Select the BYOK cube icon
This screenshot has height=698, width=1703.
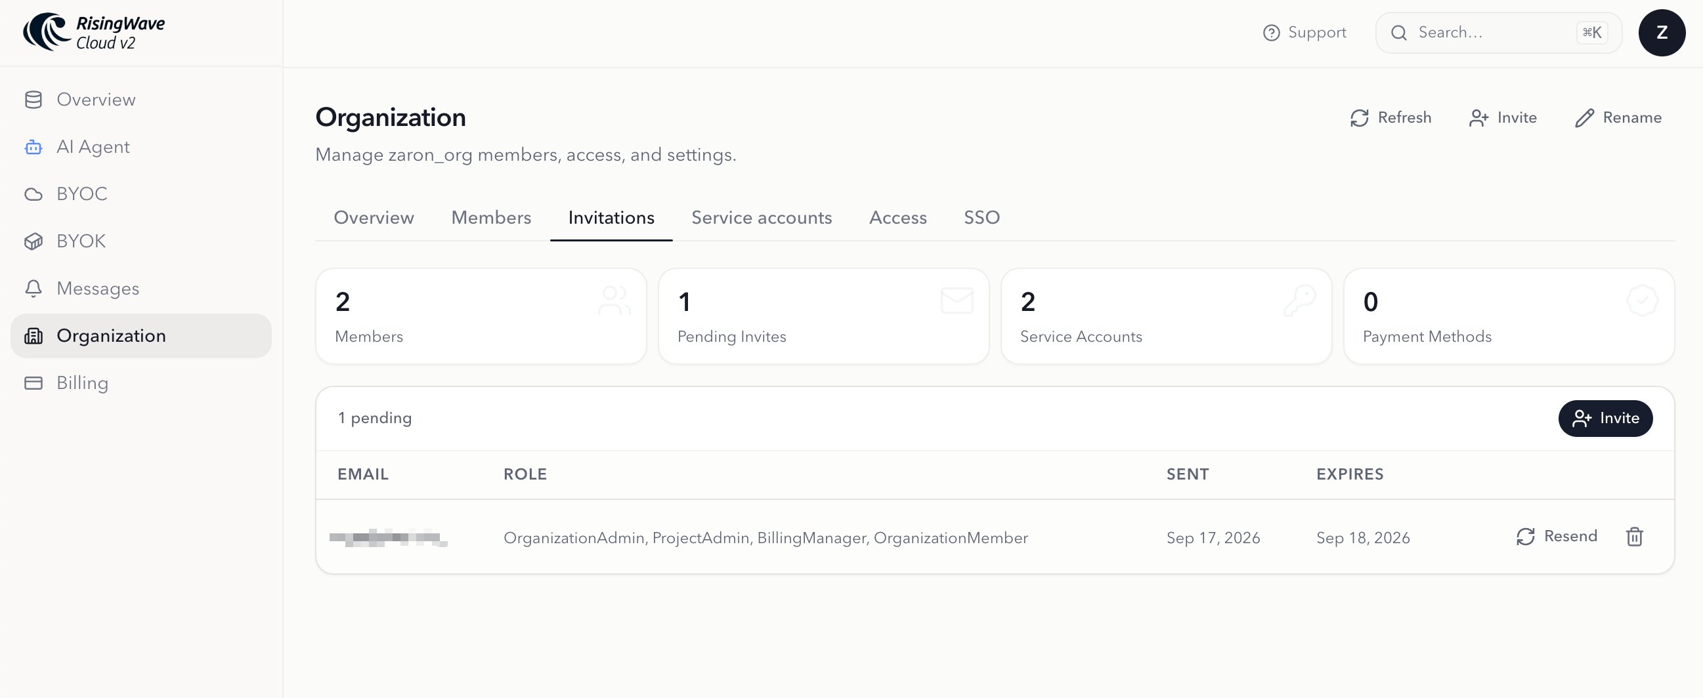point(33,241)
